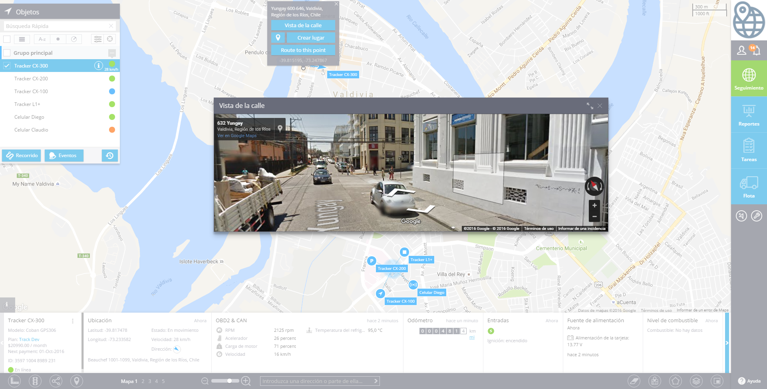Click the share icon in bottom toolbar
Screen dimensions: 767x389
click(x=56, y=381)
